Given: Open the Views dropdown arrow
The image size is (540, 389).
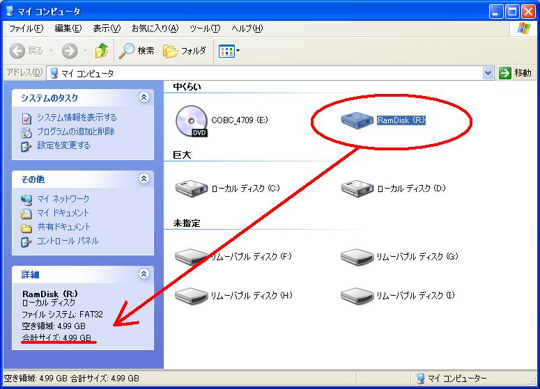Looking at the screenshot, I should coord(238,51).
